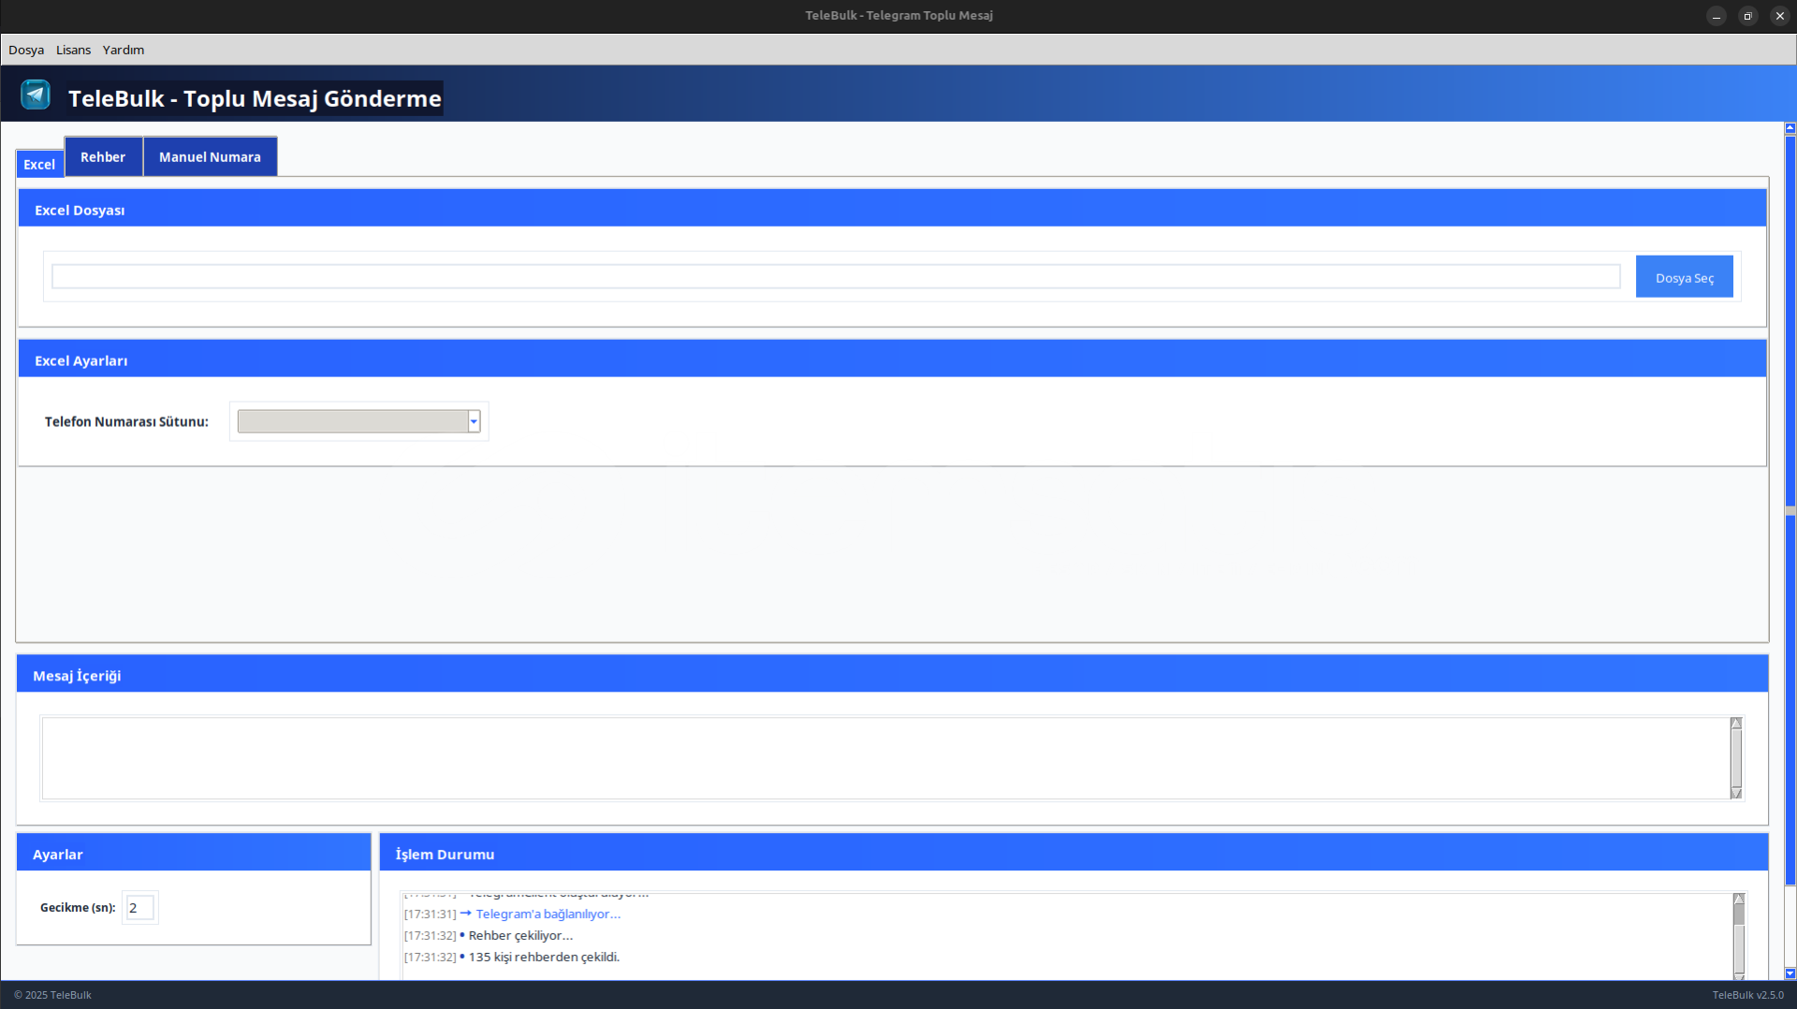
Task: Click the Mesaj İçeriği section header
Action: 892,674
